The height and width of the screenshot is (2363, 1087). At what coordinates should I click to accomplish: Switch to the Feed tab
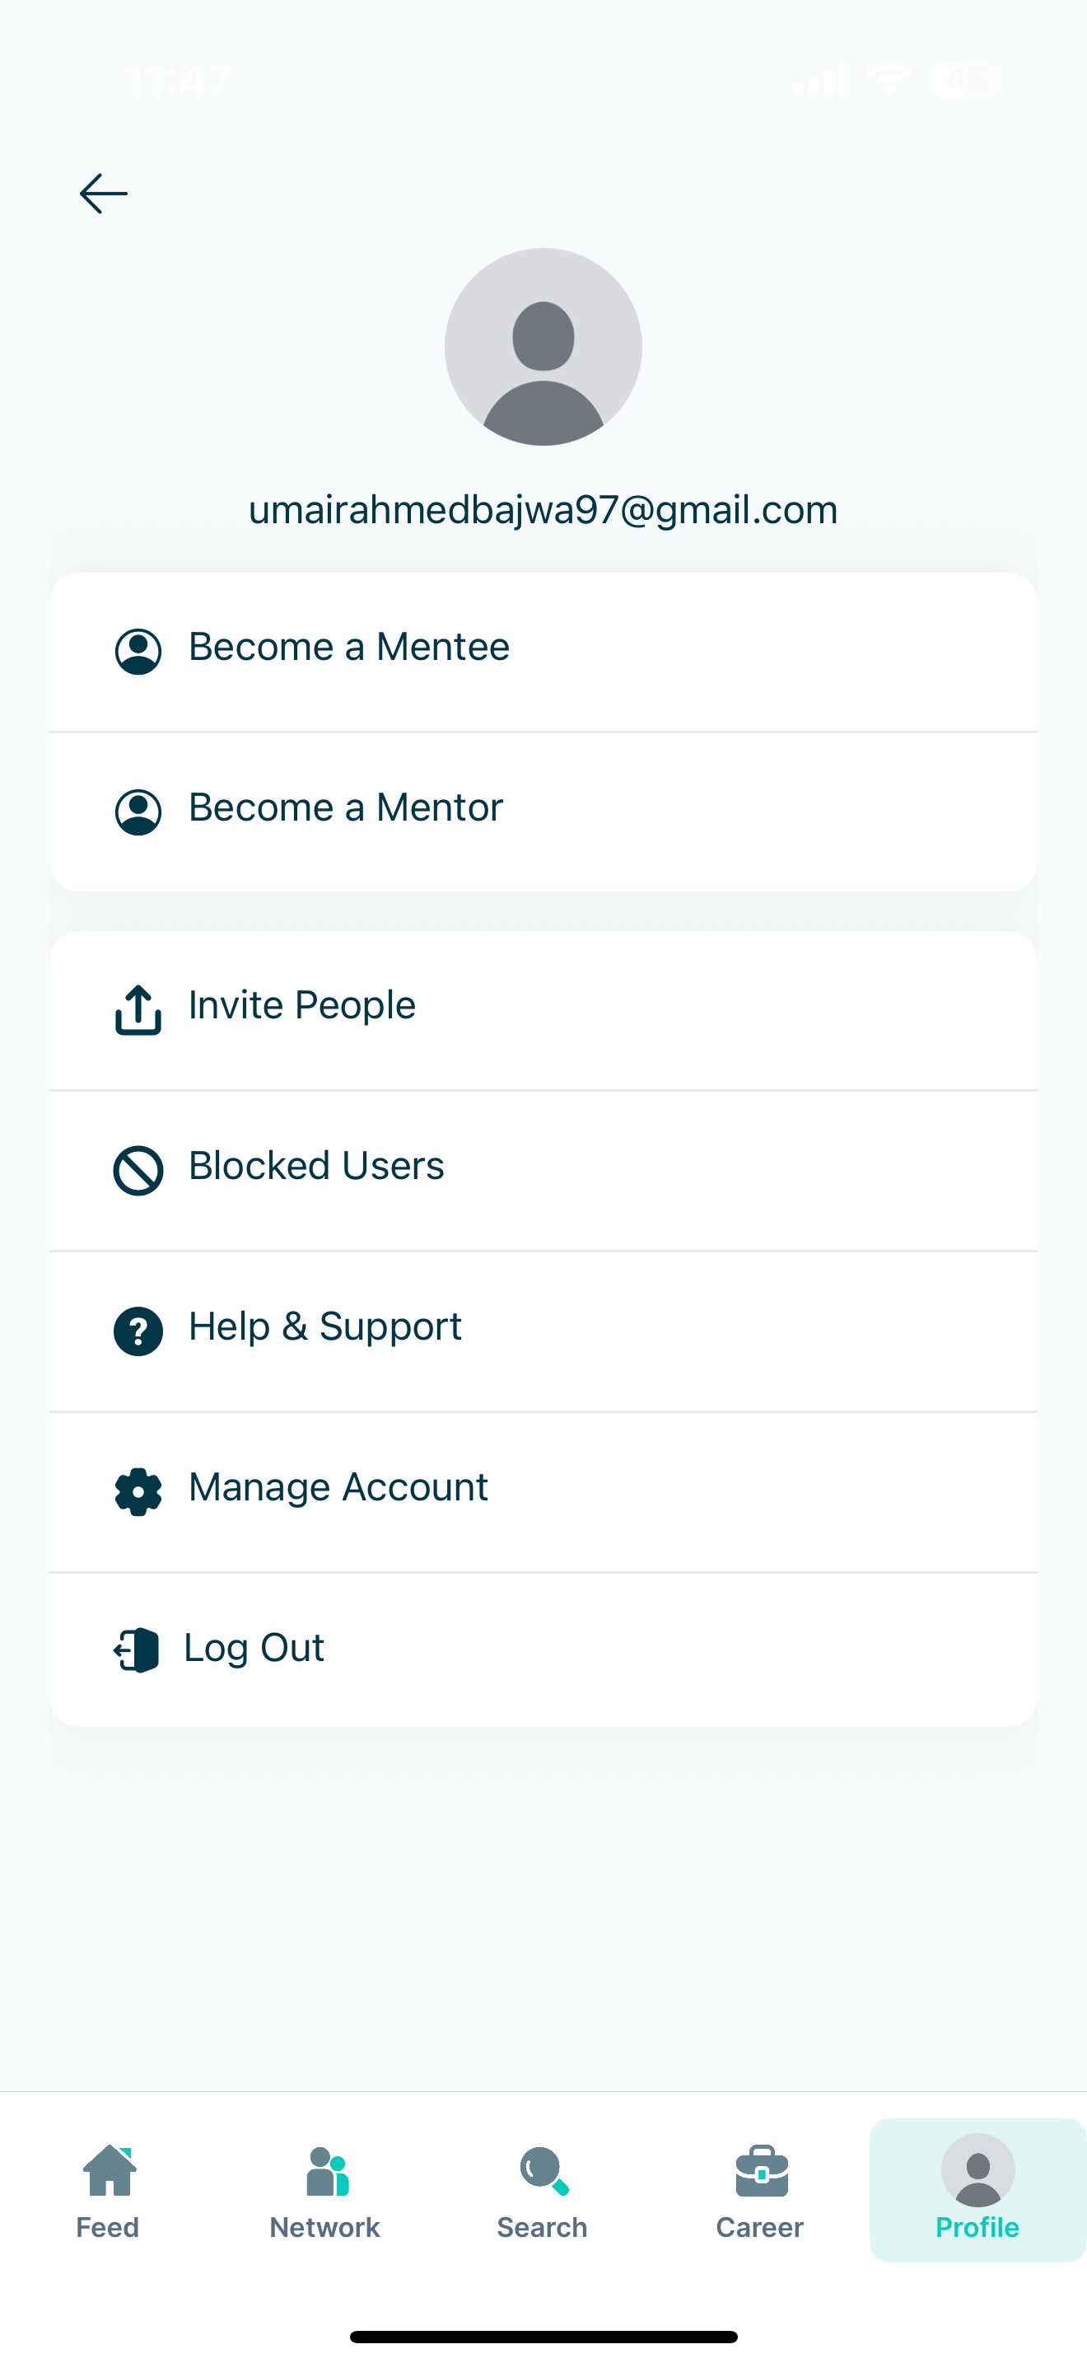coord(108,2191)
